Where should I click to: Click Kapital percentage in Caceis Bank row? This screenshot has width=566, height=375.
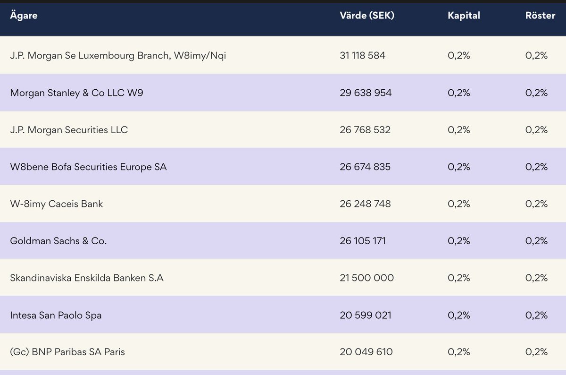(459, 204)
